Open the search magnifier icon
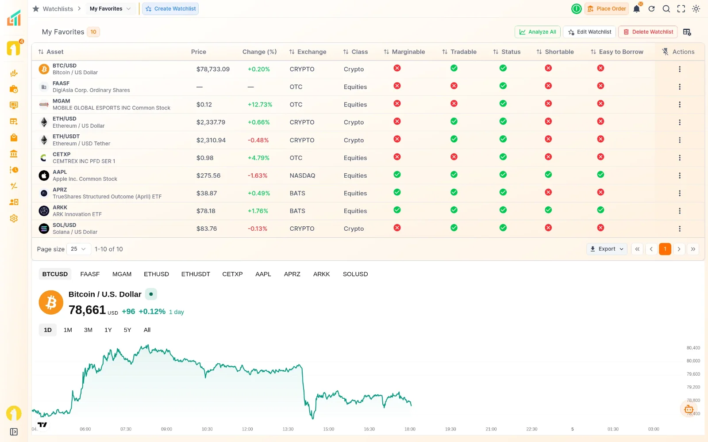Screen dimensions: 708x442 tap(666, 9)
